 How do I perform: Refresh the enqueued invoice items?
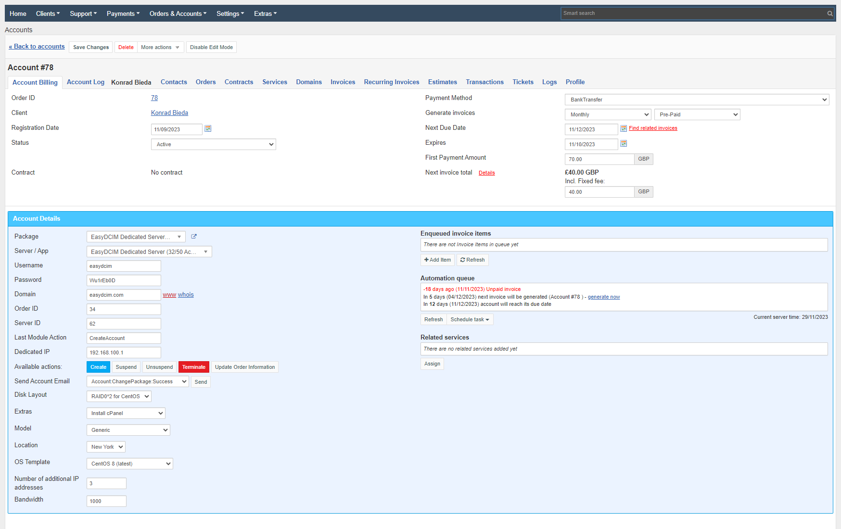[472, 260]
